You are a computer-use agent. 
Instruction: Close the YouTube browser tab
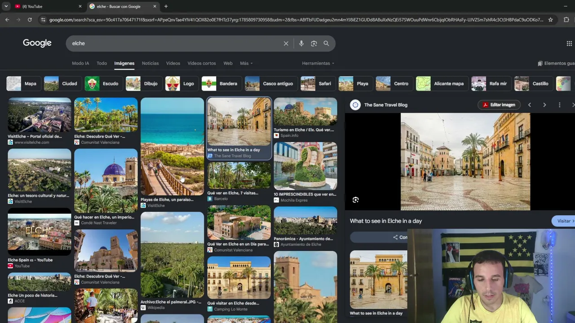pos(80,6)
